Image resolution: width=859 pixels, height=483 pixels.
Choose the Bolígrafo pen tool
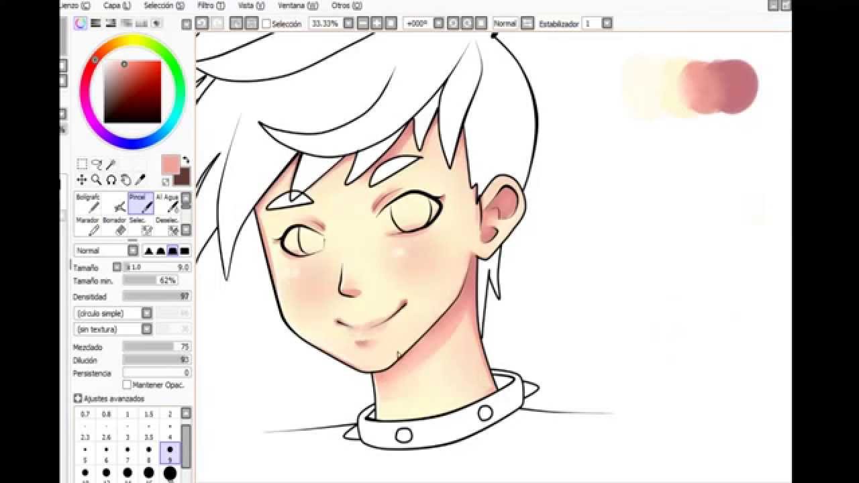88,204
